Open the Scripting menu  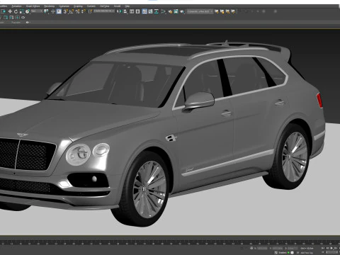[x=78, y=6]
